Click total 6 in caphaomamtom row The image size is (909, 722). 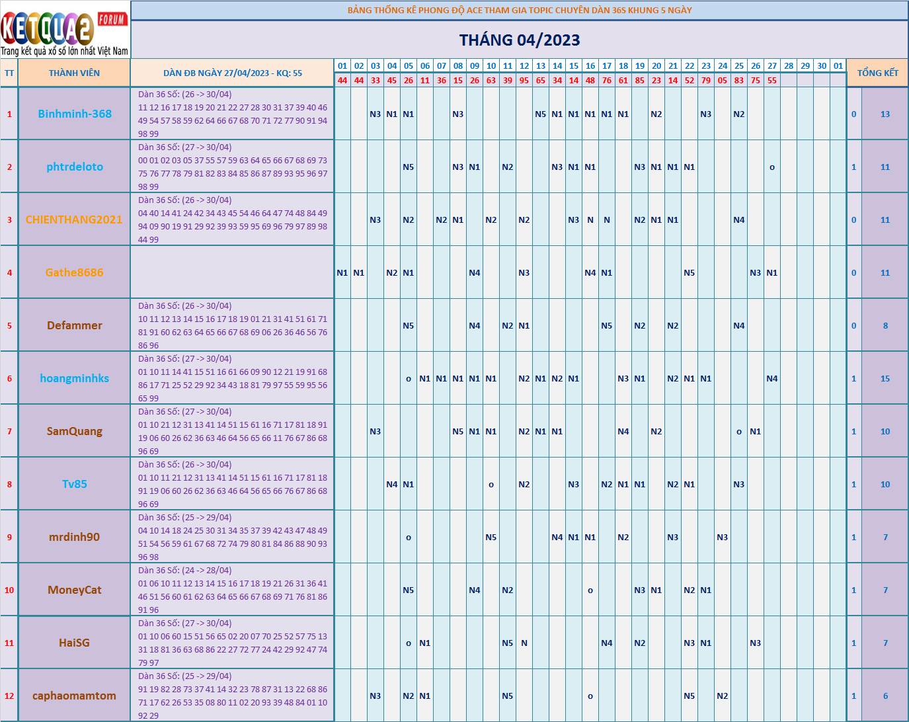click(x=885, y=696)
